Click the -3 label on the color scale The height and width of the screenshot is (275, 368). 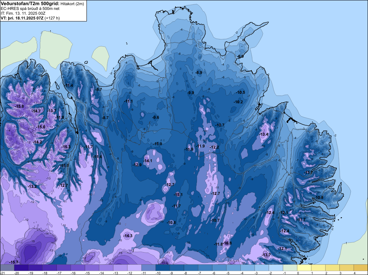point(257,273)
